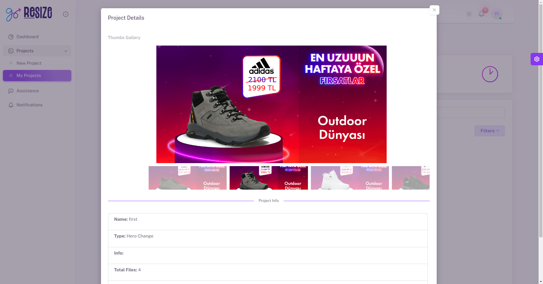
Task: Open the purple settings gear customizer
Action: tap(537, 59)
